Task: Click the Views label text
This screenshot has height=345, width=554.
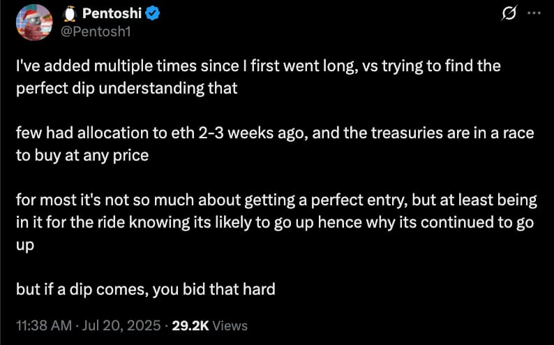Action: click(x=230, y=325)
